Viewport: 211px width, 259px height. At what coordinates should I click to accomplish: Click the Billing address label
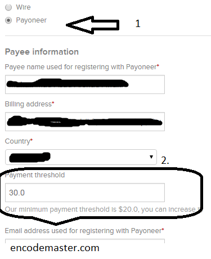29,104
